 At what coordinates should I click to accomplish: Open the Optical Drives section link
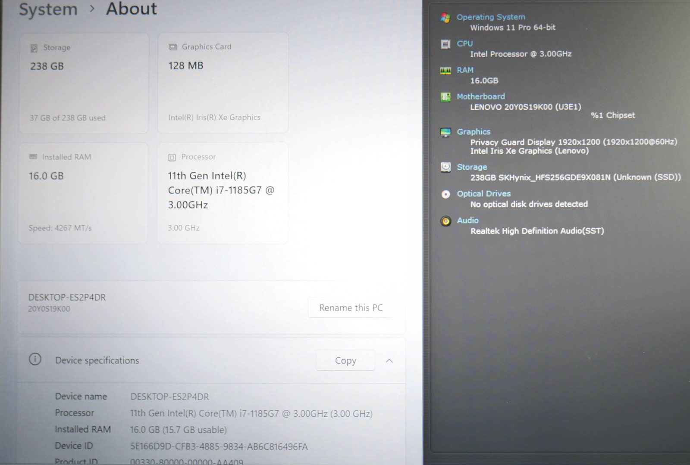484,194
